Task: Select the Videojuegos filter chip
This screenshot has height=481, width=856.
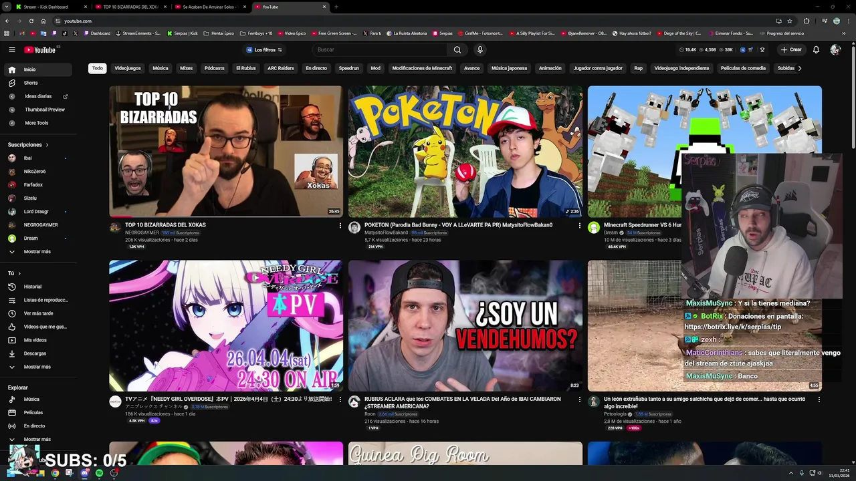Action: (x=128, y=68)
